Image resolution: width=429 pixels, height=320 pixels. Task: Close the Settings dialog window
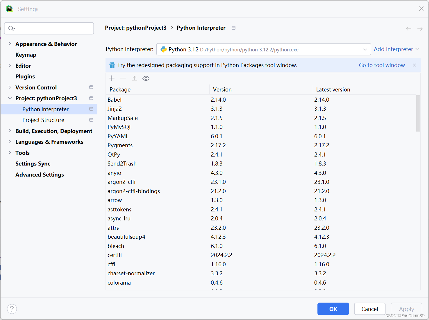pos(421,9)
